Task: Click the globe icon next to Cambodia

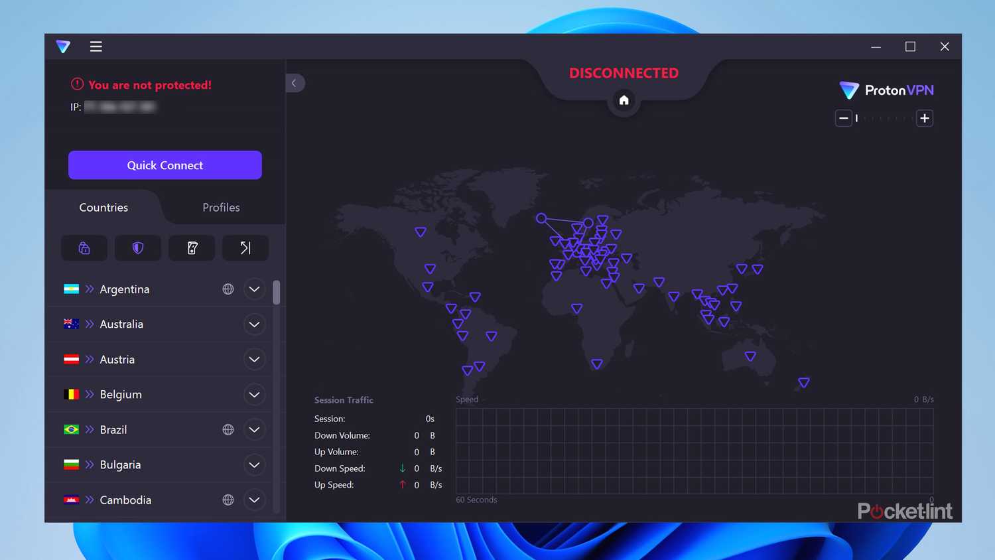Action: [x=228, y=500]
